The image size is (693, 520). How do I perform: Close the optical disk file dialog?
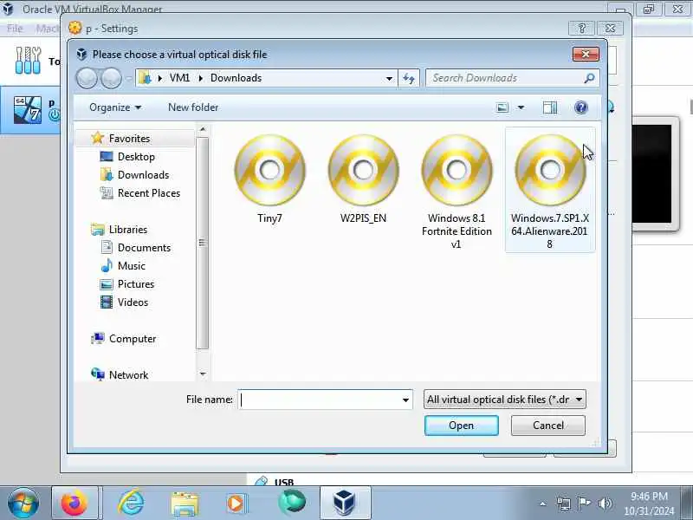(586, 55)
